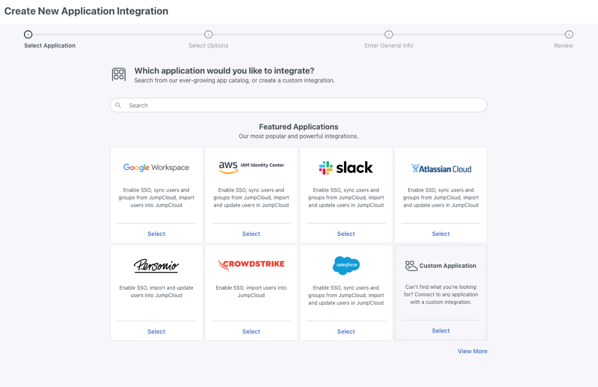The width and height of the screenshot is (598, 387).
Task: Focus the application Search field
Action: [x=299, y=105]
